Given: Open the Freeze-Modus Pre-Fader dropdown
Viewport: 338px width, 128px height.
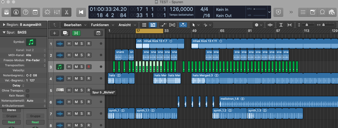Looking at the screenshot, I should [x=35, y=60].
